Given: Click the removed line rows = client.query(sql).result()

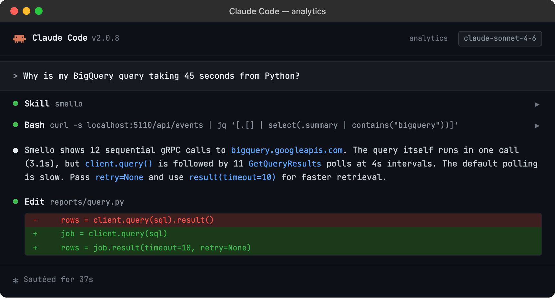Looking at the screenshot, I should point(283,220).
